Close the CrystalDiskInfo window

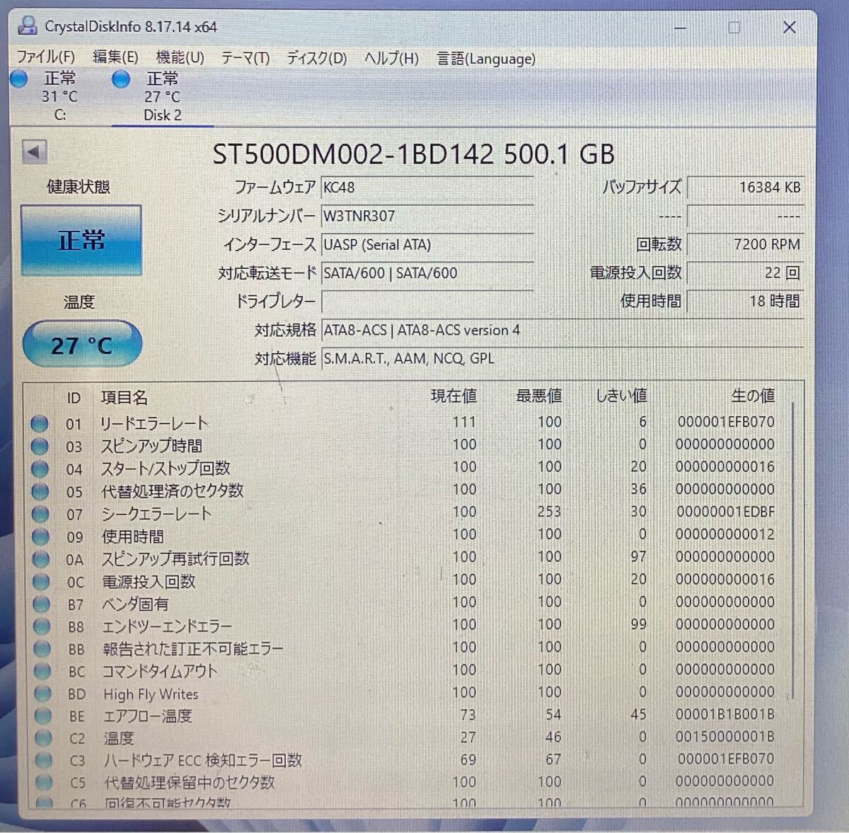tap(790, 28)
